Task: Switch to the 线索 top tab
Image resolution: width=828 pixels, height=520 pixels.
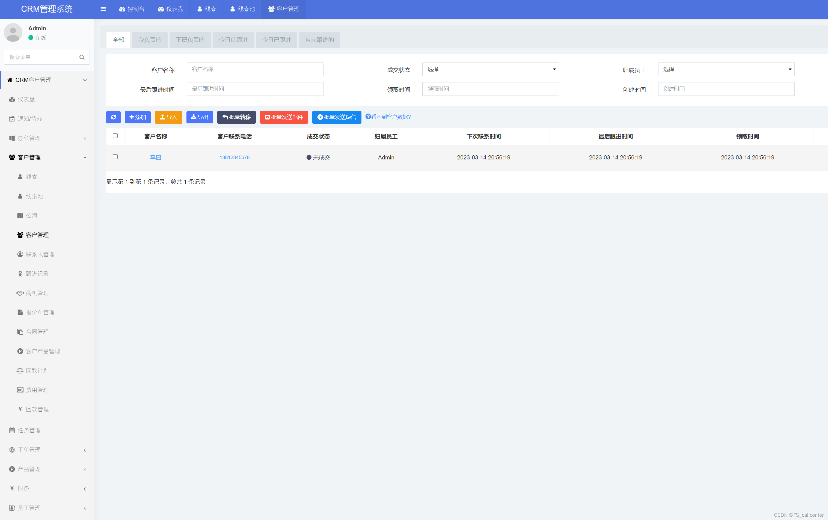Action: [x=207, y=9]
